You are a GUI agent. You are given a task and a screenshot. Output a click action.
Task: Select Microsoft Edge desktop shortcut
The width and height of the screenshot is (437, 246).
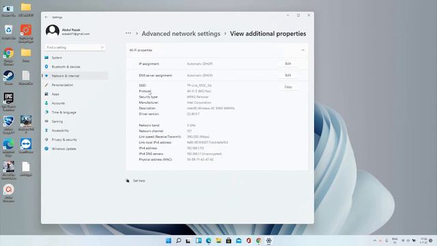click(x=9, y=148)
